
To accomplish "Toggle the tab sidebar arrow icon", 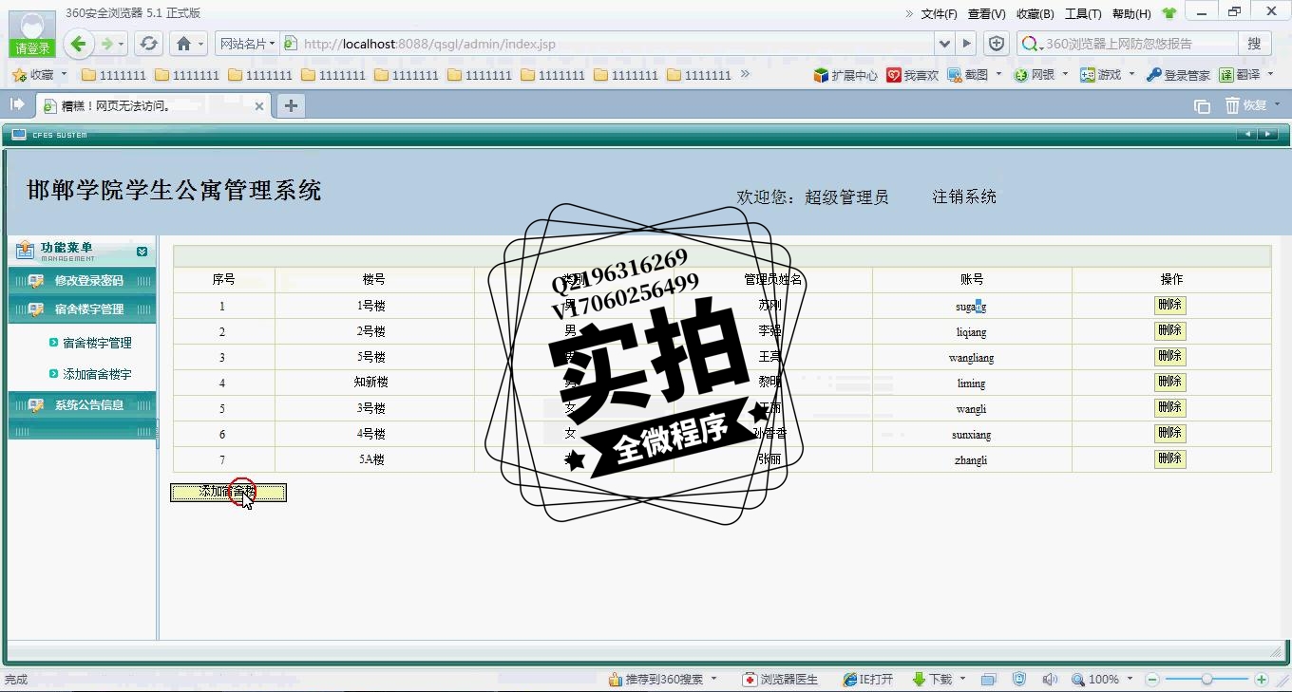I will (17, 104).
